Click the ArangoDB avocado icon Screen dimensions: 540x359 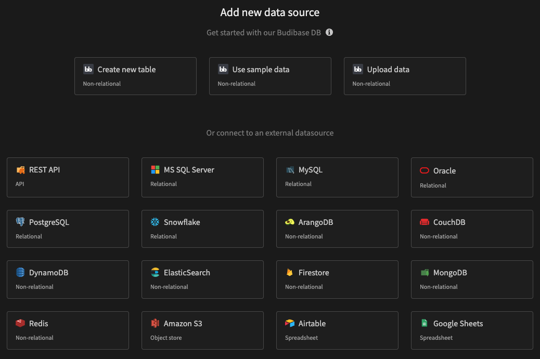[x=290, y=222]
